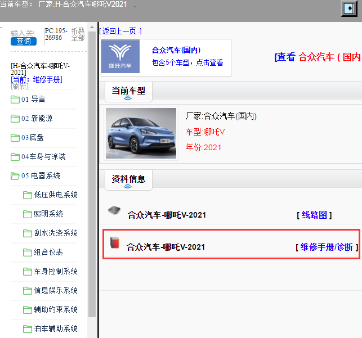Click the 低压供电系统 folder icon
This screenshot has width=362, height=338.
click(x=28, y=195)
